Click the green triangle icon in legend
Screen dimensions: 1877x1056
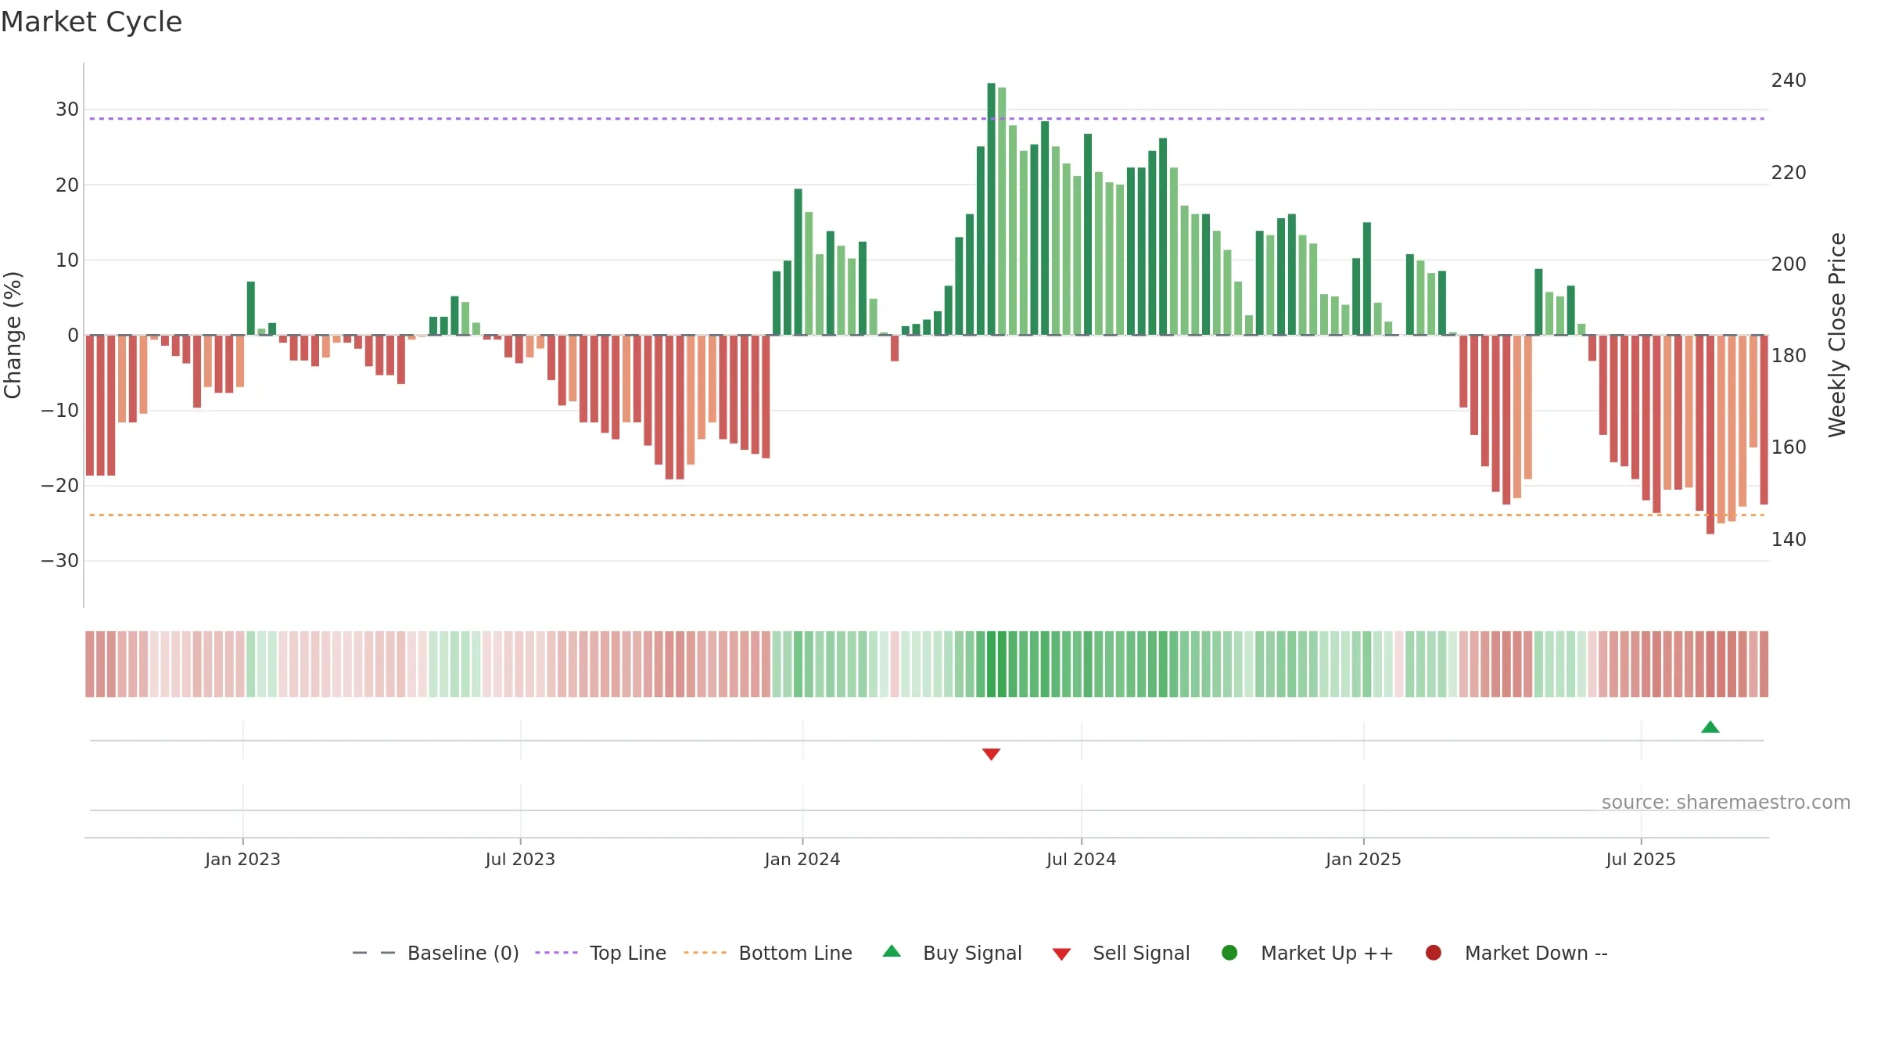tap(892, 951)
